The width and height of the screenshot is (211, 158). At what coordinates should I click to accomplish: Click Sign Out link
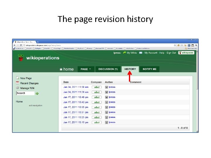click(171, 53)
